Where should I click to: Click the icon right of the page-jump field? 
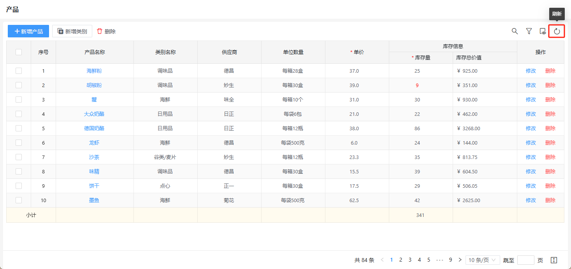554,260
